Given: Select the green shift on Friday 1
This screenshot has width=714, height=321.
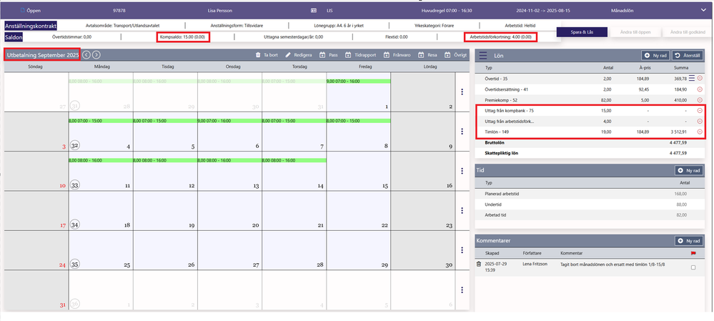Looking at the screenshot, I should pos(358,81).
